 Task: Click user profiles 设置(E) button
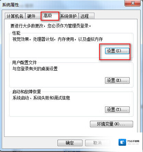tap(117, 80)
